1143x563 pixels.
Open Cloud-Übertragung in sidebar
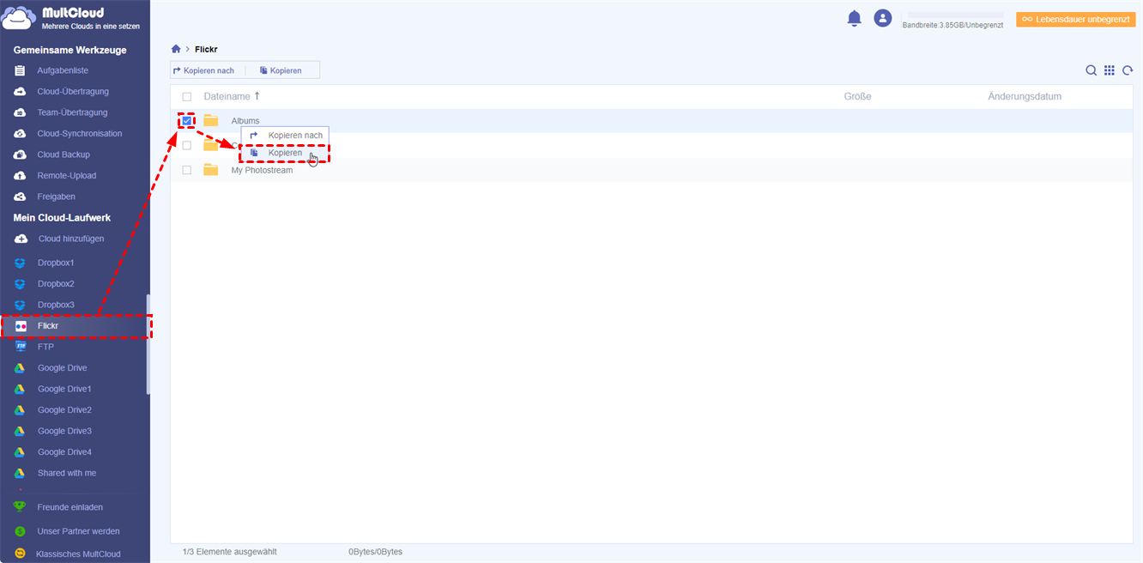tap(75, 92)
